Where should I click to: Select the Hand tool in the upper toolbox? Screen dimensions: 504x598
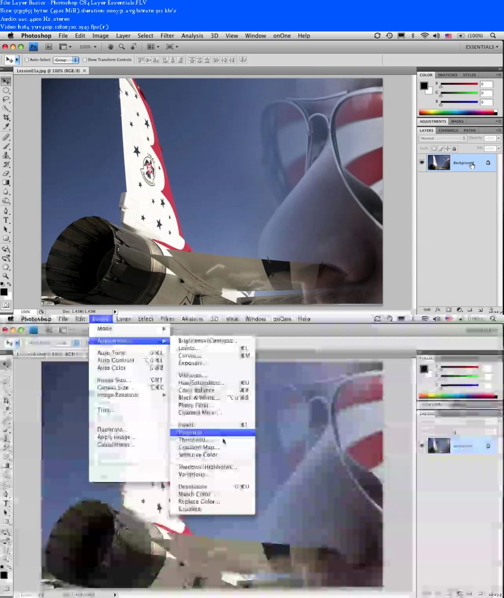click(6, 267)
